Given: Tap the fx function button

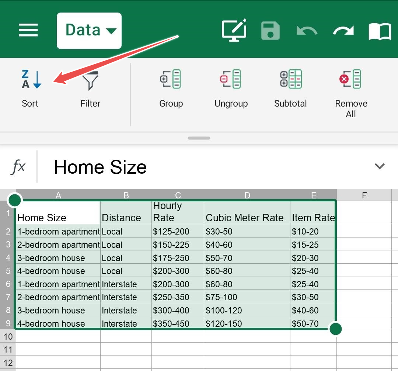Looking at the screenshot, I should [x=18, y=167].
